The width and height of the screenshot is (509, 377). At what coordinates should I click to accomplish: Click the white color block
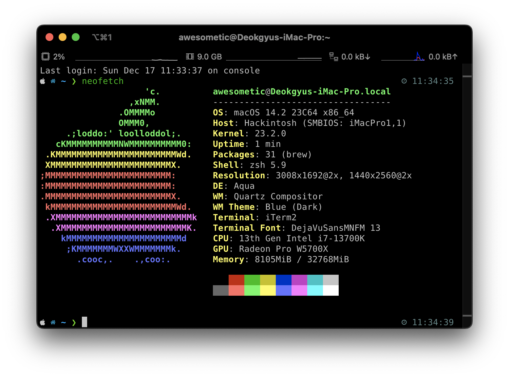click(331, 290)
